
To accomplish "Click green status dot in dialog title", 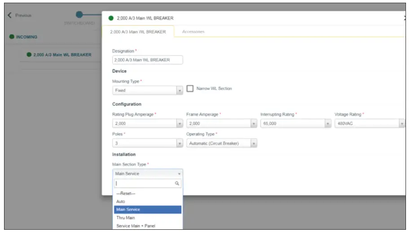I will [111, 18].
